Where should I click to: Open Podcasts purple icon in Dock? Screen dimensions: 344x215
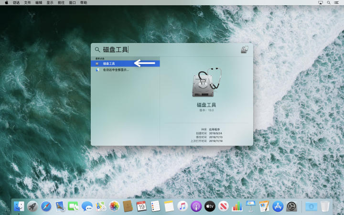click(x=196, y=206)
